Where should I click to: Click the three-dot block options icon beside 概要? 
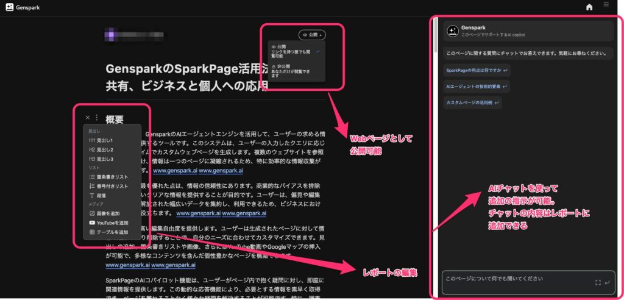tap(97, 118)
